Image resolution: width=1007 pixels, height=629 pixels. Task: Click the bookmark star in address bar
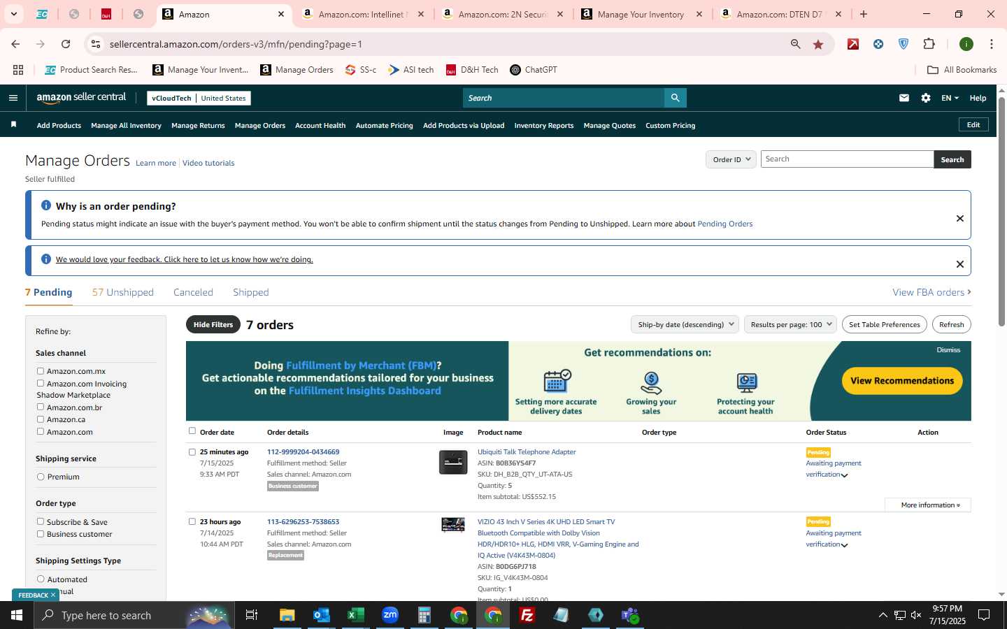point(818,44)
